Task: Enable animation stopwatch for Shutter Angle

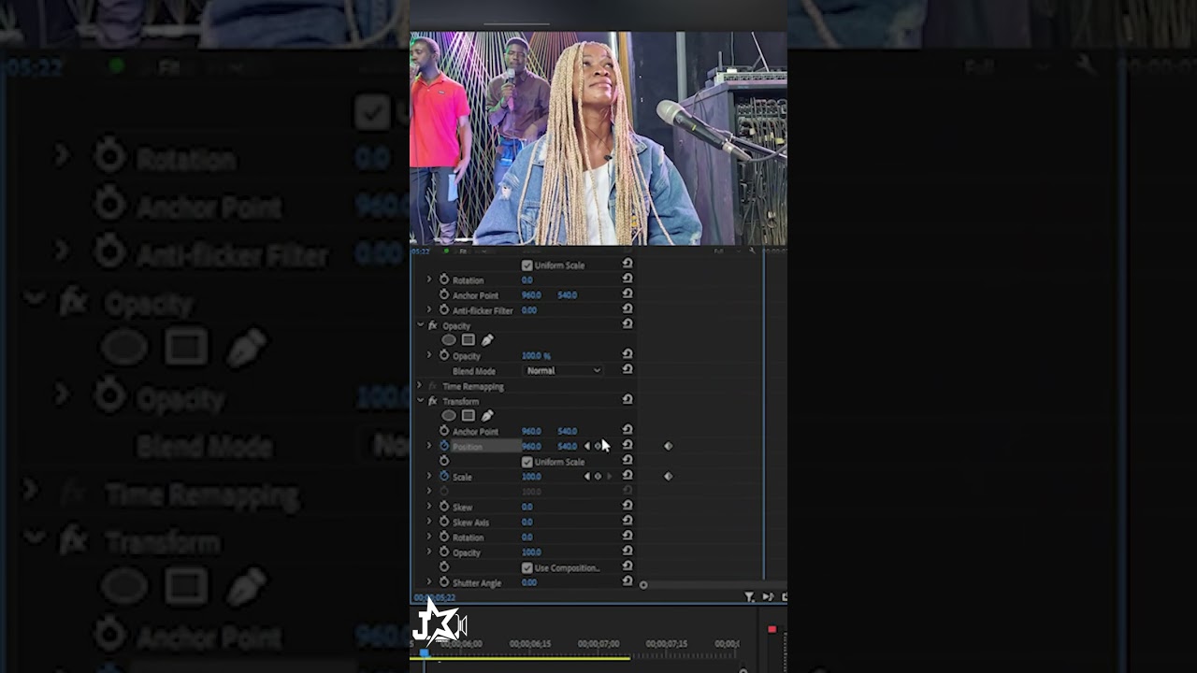Action: (x=444, y=582)
